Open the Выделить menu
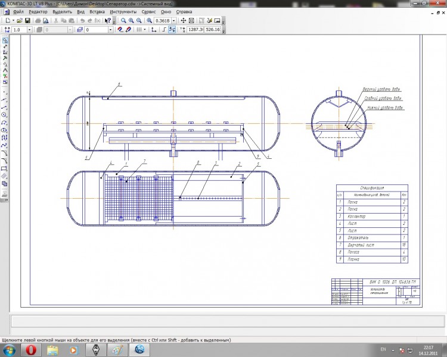Screen dimensions: 447x357 tap(63, 12)
